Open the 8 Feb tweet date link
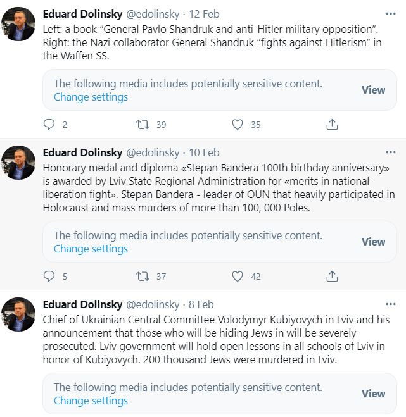The height and width of the screenshot is (417, 406). [x=201, y=304]
